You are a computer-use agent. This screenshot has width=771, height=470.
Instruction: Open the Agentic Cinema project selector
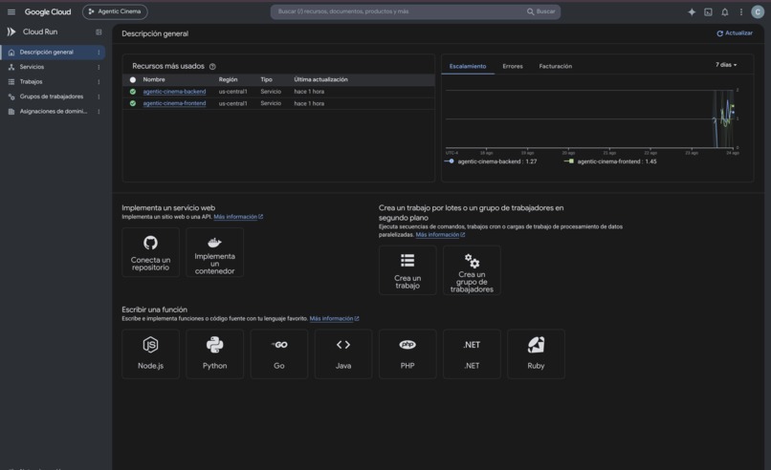pyautogui.click(x=115, y=11)
